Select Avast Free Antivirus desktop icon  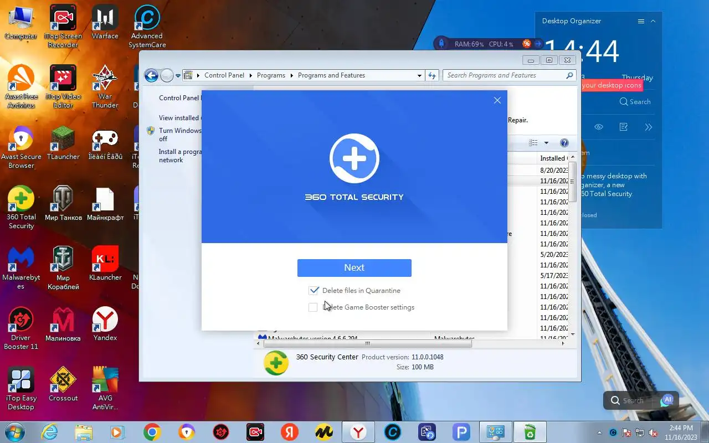click(21, 86)
